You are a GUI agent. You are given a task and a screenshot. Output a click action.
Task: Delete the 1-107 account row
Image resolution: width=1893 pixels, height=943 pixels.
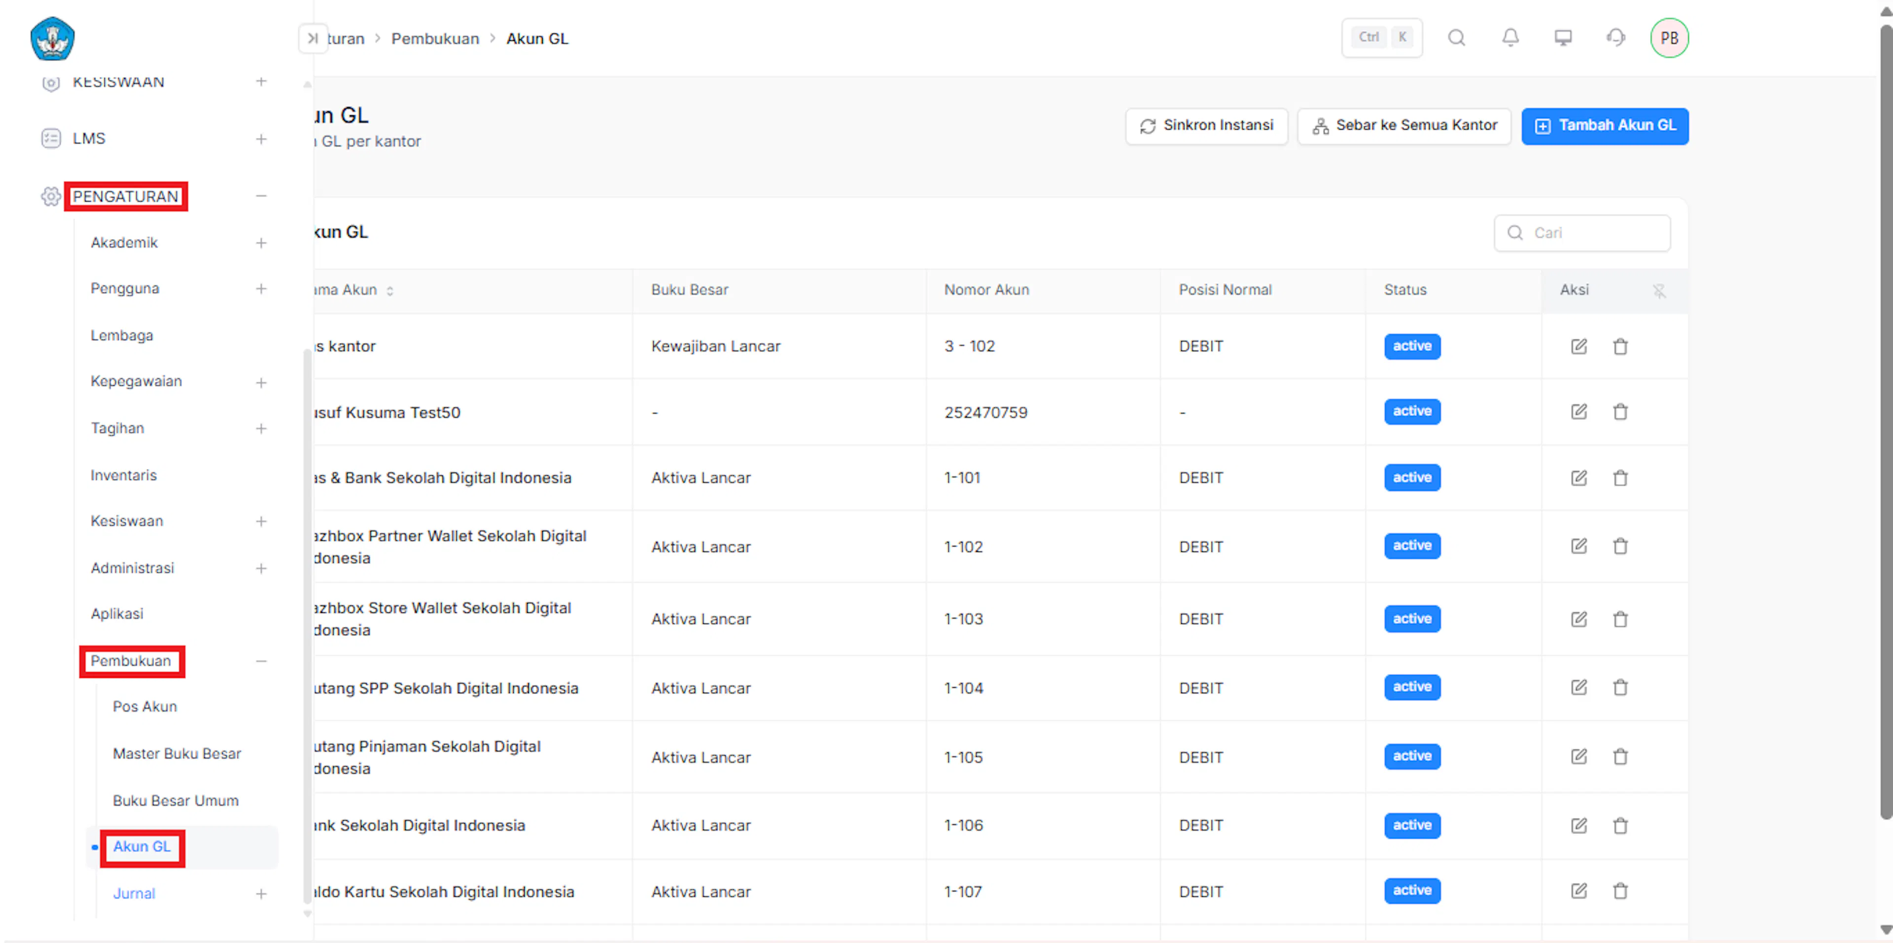tap(1620, 891)
